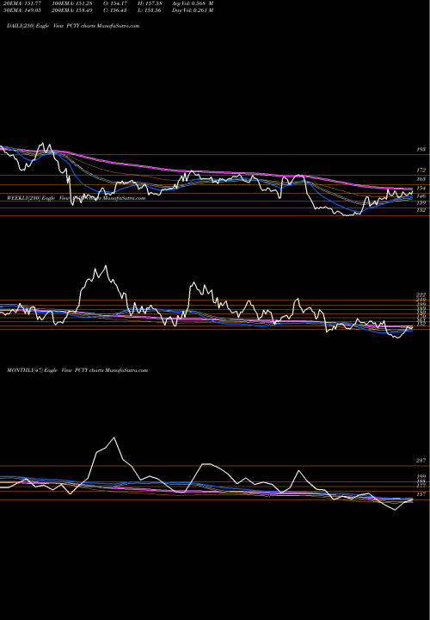Click the 146 price level on daily chart

click(x=421, y=196)
